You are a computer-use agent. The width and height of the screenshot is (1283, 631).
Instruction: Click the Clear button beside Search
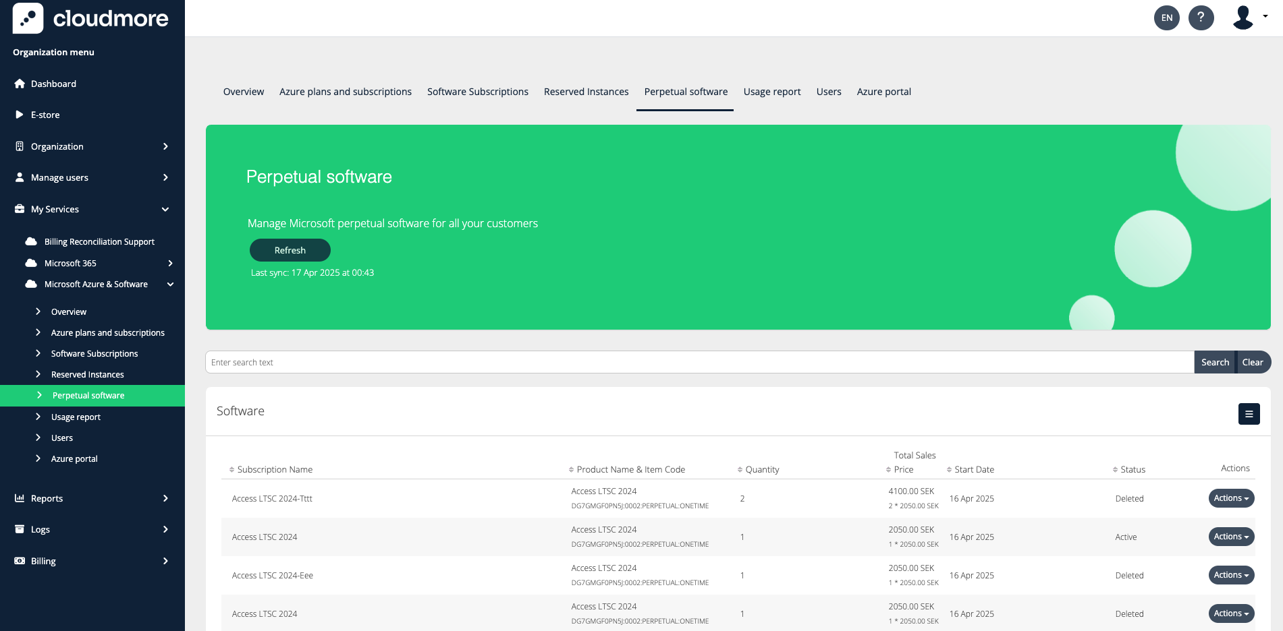(x=1253, y=362)
